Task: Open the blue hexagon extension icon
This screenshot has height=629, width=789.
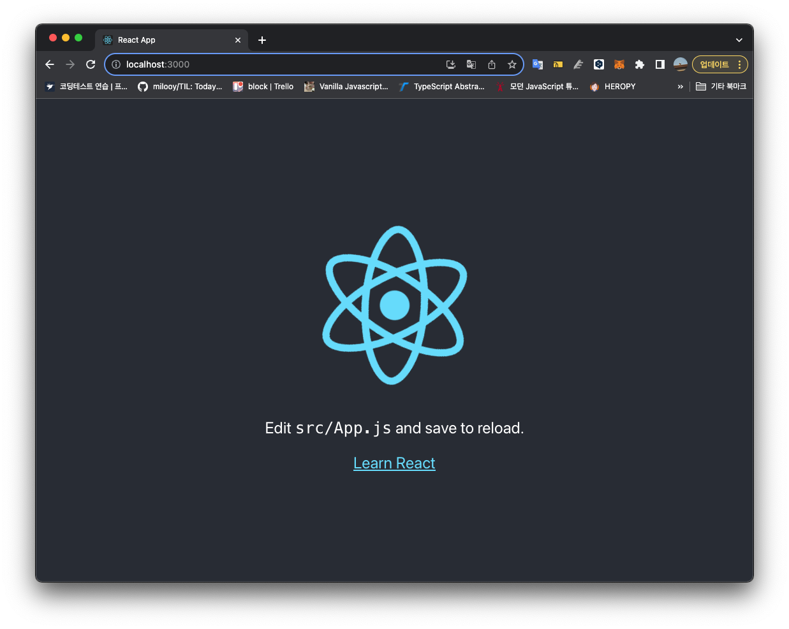Action: click(x=599, y=64)
